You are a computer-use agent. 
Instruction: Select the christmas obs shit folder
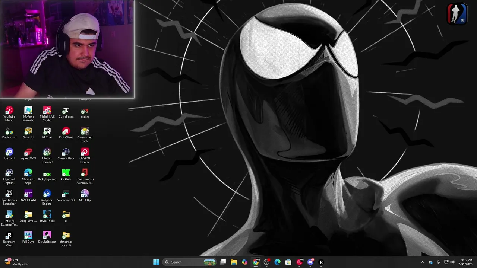click(x=66, y=239)
